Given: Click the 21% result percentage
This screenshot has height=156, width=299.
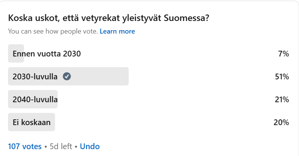Looking at the screenshot, I should pyautogui.click(x=282, y=100).
